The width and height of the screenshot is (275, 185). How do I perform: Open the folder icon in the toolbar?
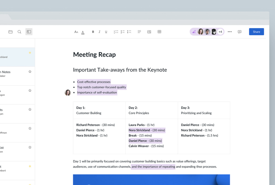pyautogui.click(x=10, y=32)
